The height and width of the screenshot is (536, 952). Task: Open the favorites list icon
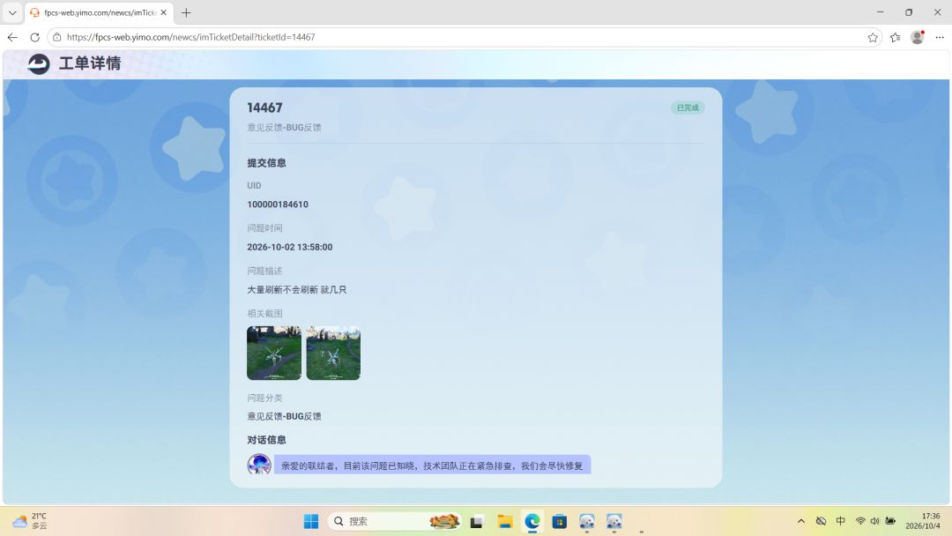pos(895,37)
